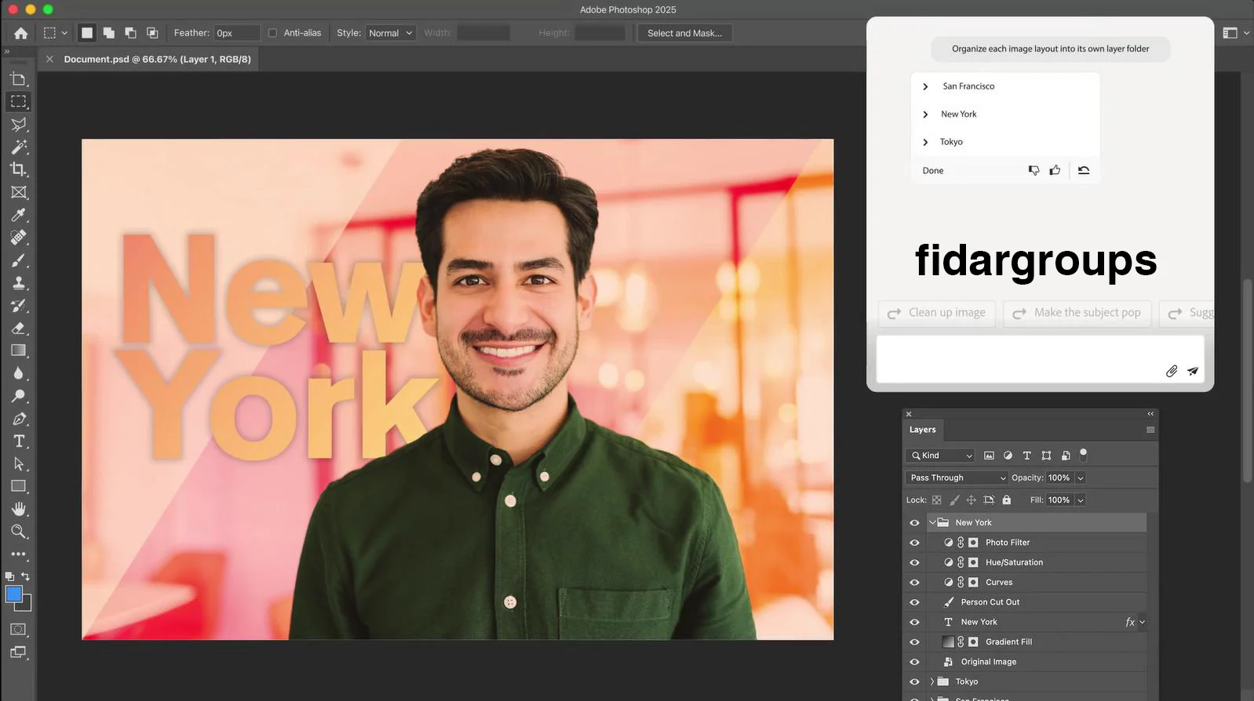Send the prompt with paper plane icon

(1193, 371)
